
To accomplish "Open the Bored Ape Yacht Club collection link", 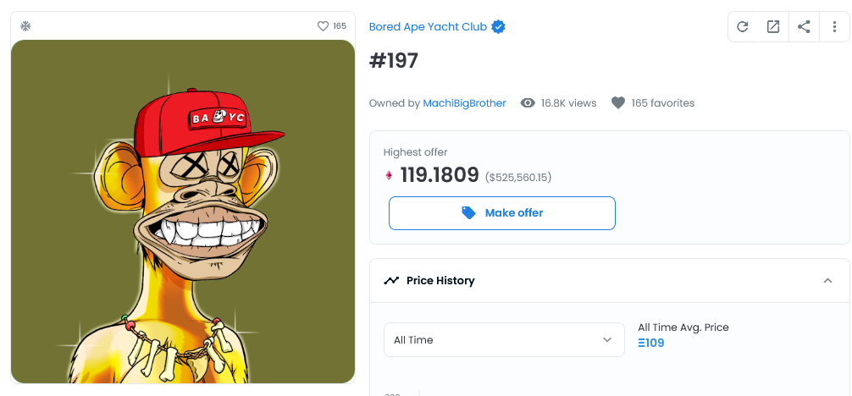I will (428, 26).
